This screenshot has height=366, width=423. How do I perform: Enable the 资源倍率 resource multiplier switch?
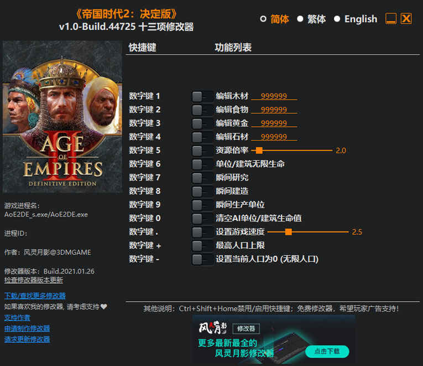(202, 151)
